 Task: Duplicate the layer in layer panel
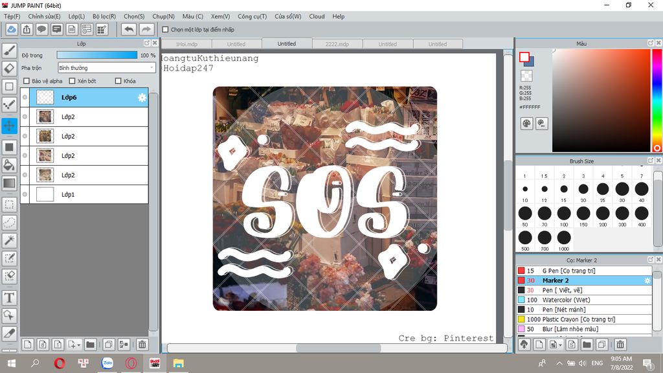point(109,345)
